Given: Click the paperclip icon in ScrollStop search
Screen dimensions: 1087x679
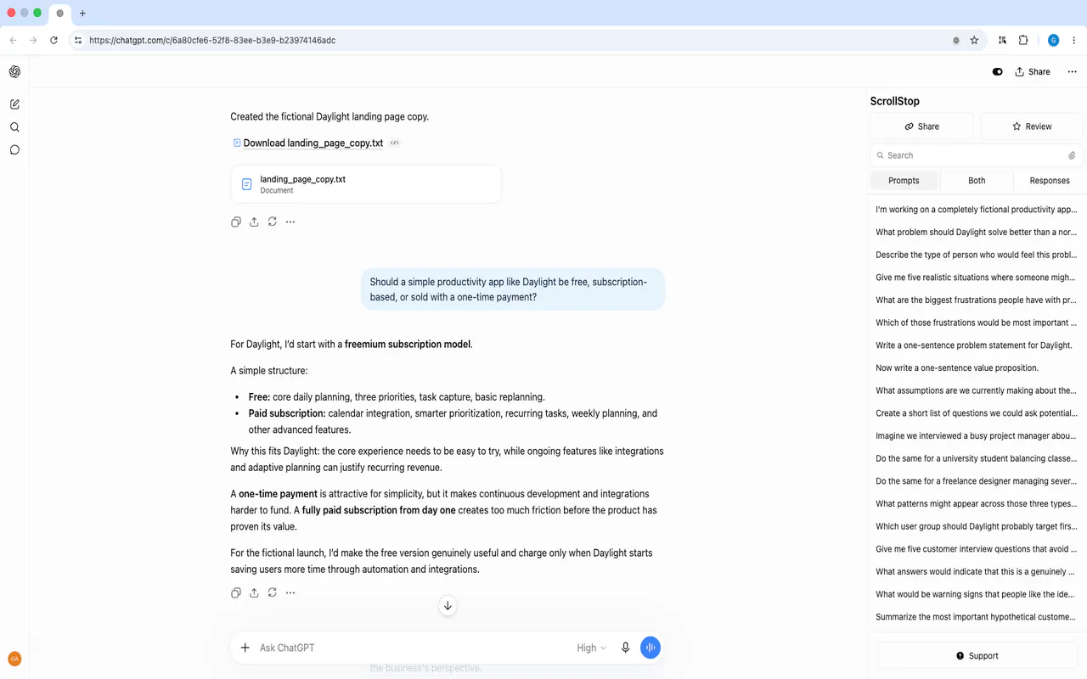Looking at the screenshot, I should point(1072,155).
